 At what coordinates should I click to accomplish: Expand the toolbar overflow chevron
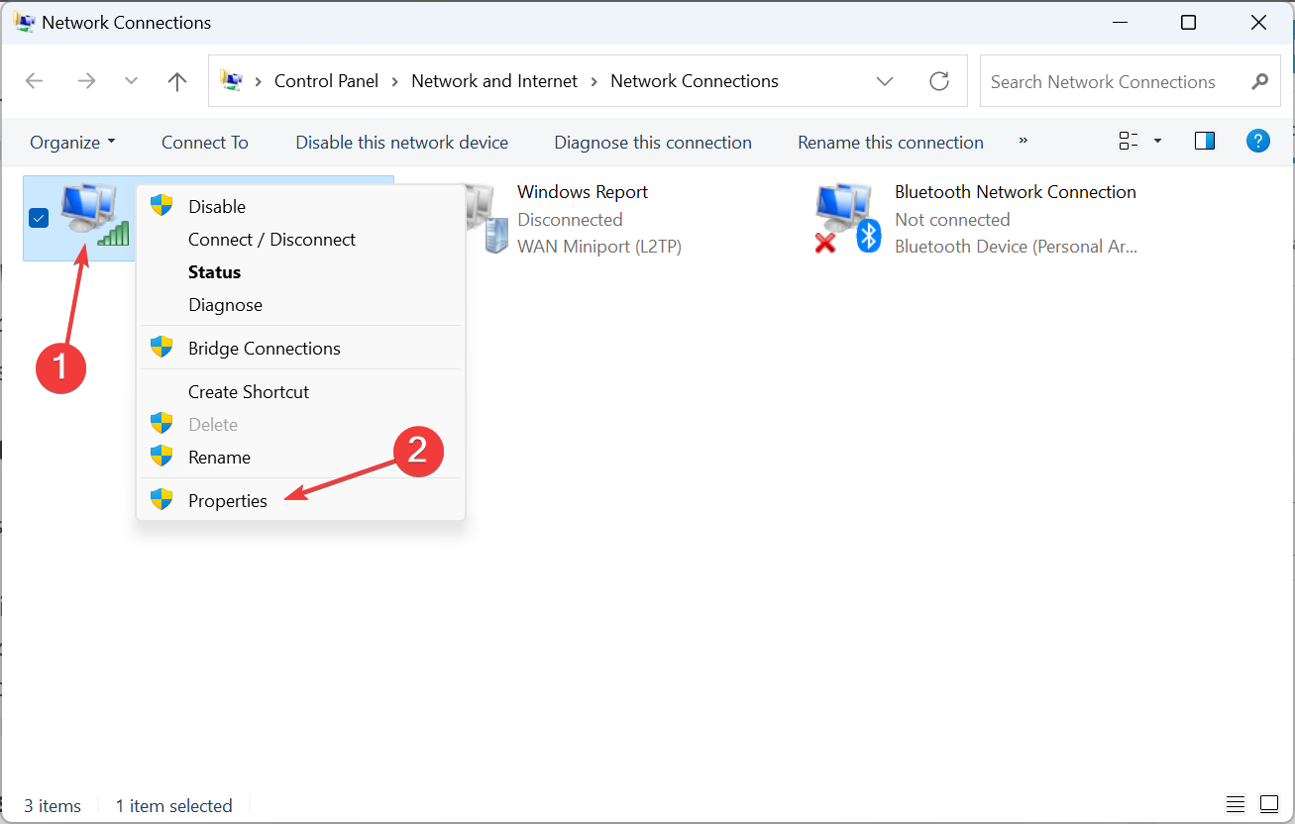[1024, 141]
